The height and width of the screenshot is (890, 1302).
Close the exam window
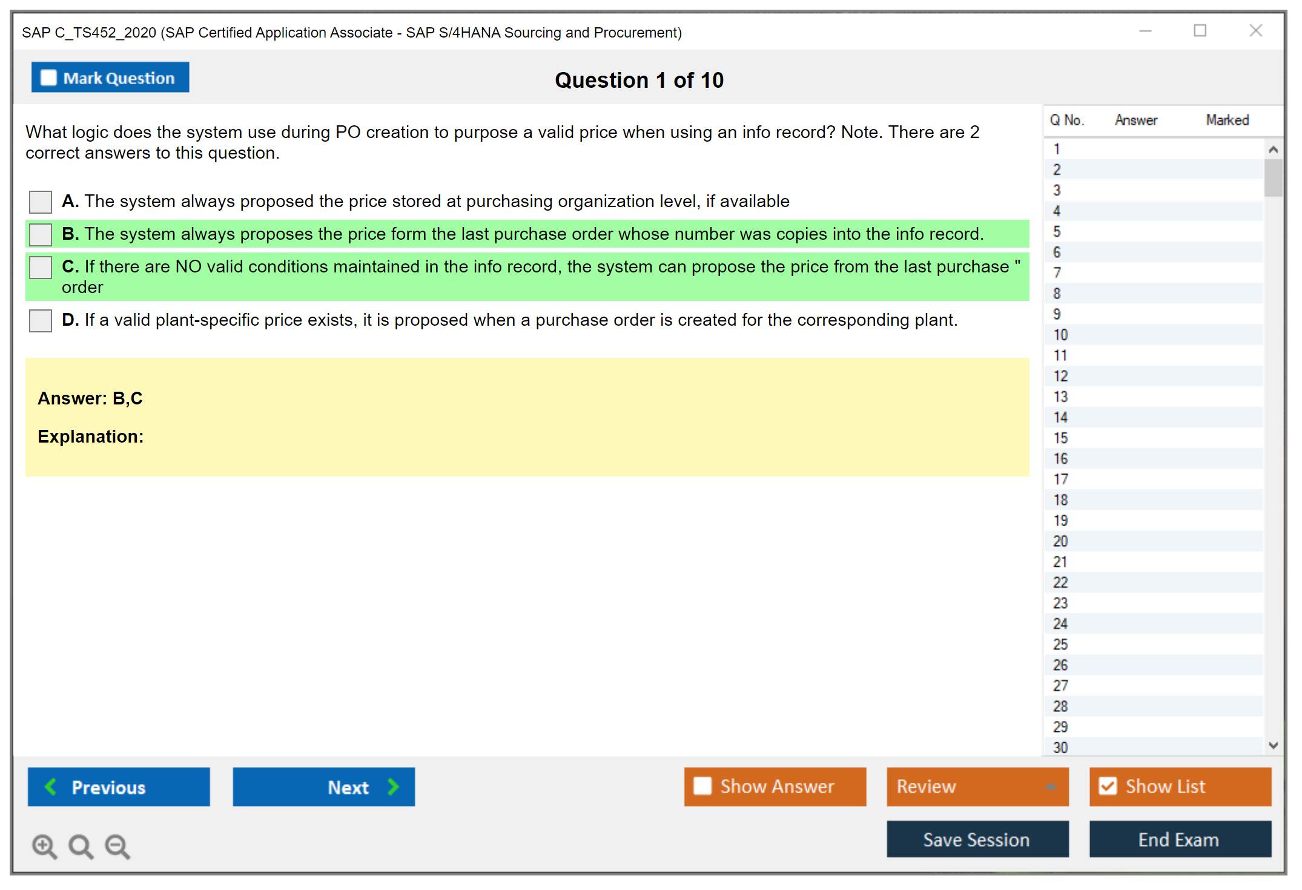[1255, 31]
